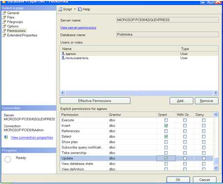Open the Filegroups page

click(x=15, y=22)
